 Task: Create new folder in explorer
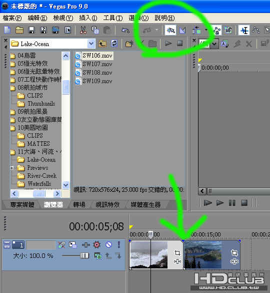(129, 44)
